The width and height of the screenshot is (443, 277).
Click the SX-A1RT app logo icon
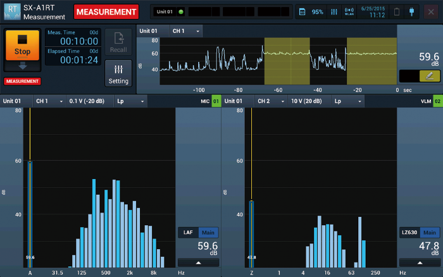[x=12, y=11]
